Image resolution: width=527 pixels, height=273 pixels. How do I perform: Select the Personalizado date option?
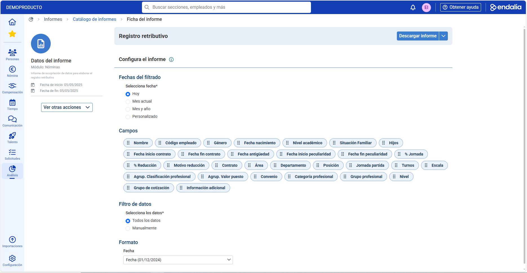(x=128, y=117)
